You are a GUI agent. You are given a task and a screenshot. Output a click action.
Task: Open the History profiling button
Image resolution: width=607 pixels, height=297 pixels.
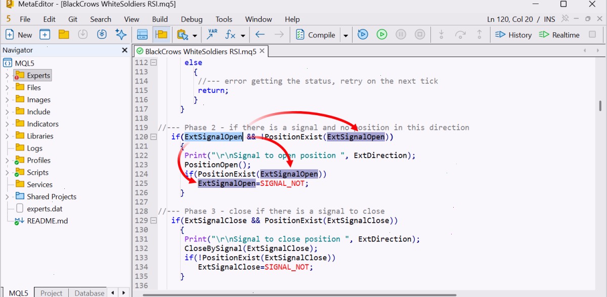coord(513,35)
